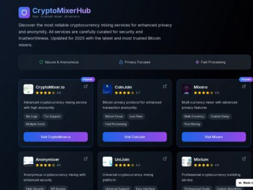Select the Mixero logo thumbnail
Image resolution: width=253 pixels, height=190 pixels.
pos(186,89)
